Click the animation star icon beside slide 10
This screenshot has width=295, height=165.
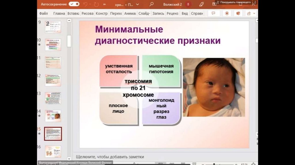click(39, 45)
